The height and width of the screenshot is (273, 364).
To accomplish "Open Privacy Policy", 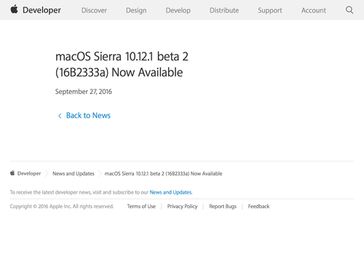I will point(182,206).
